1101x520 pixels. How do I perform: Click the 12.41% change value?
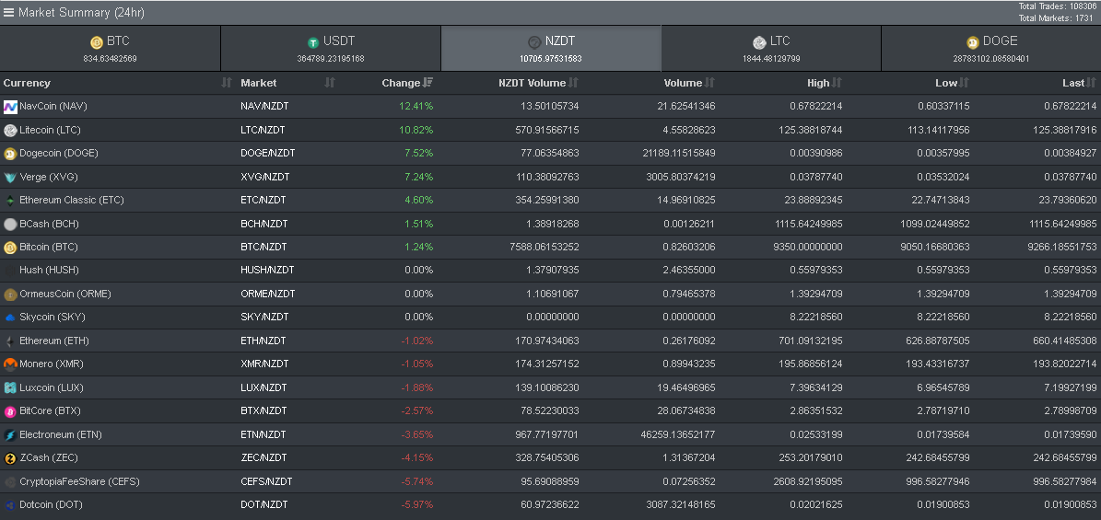pos(417,106)
